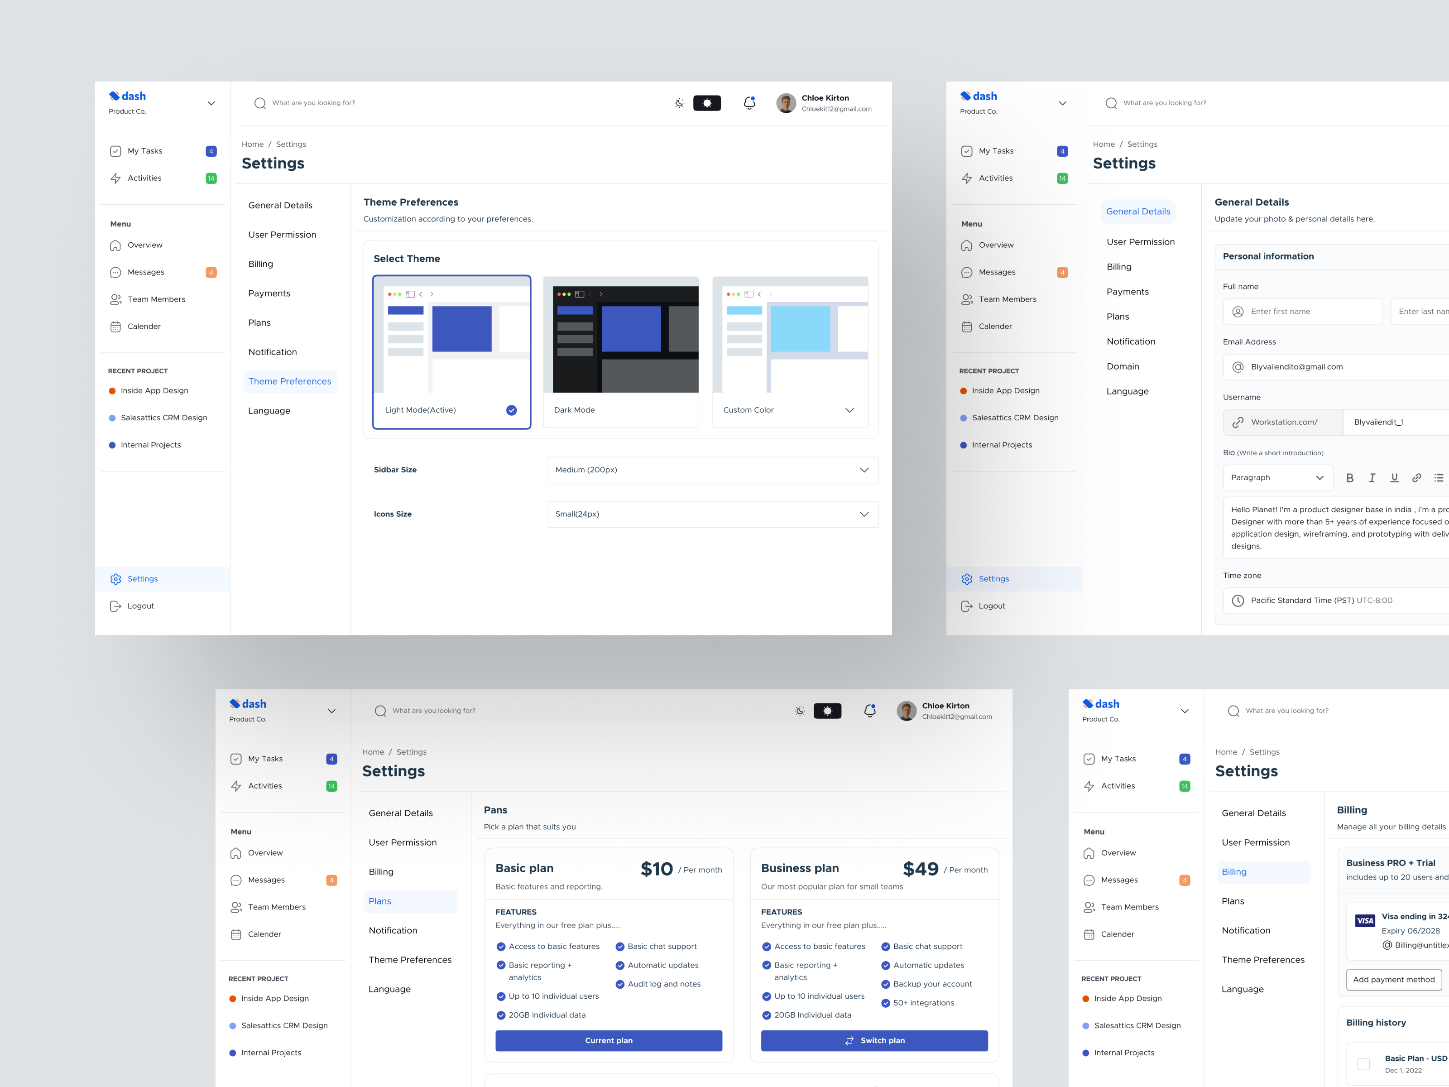The height and width of the screenshot is (1087, 1449).
Task: Expand the Custom Color theme picker
Action: click(849, 410)
